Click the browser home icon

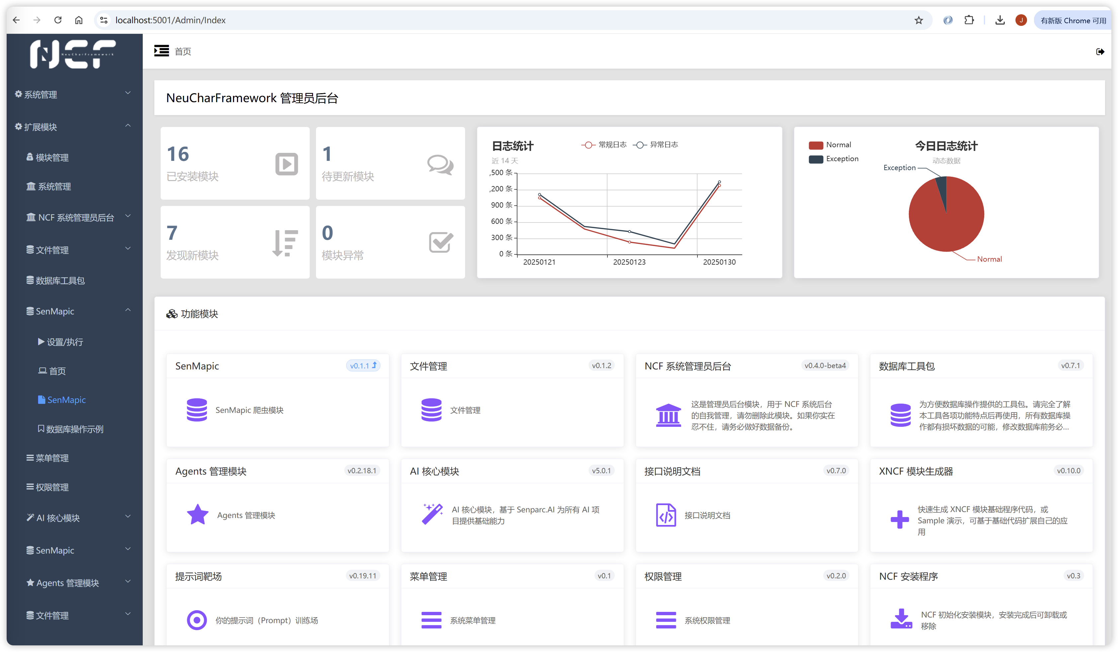click(x=79, y=20)
